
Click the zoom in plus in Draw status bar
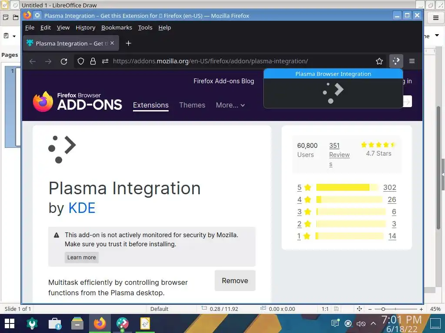[x=421, y=309]
